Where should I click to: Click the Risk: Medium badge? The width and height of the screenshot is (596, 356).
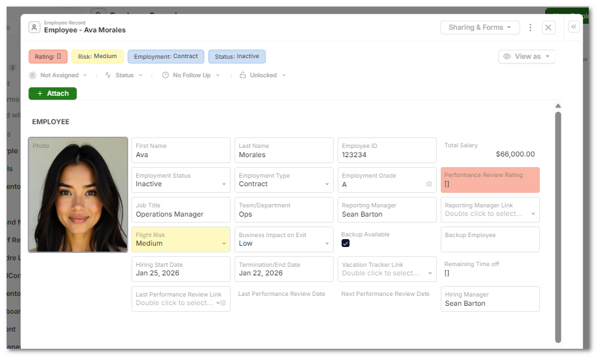97,56
